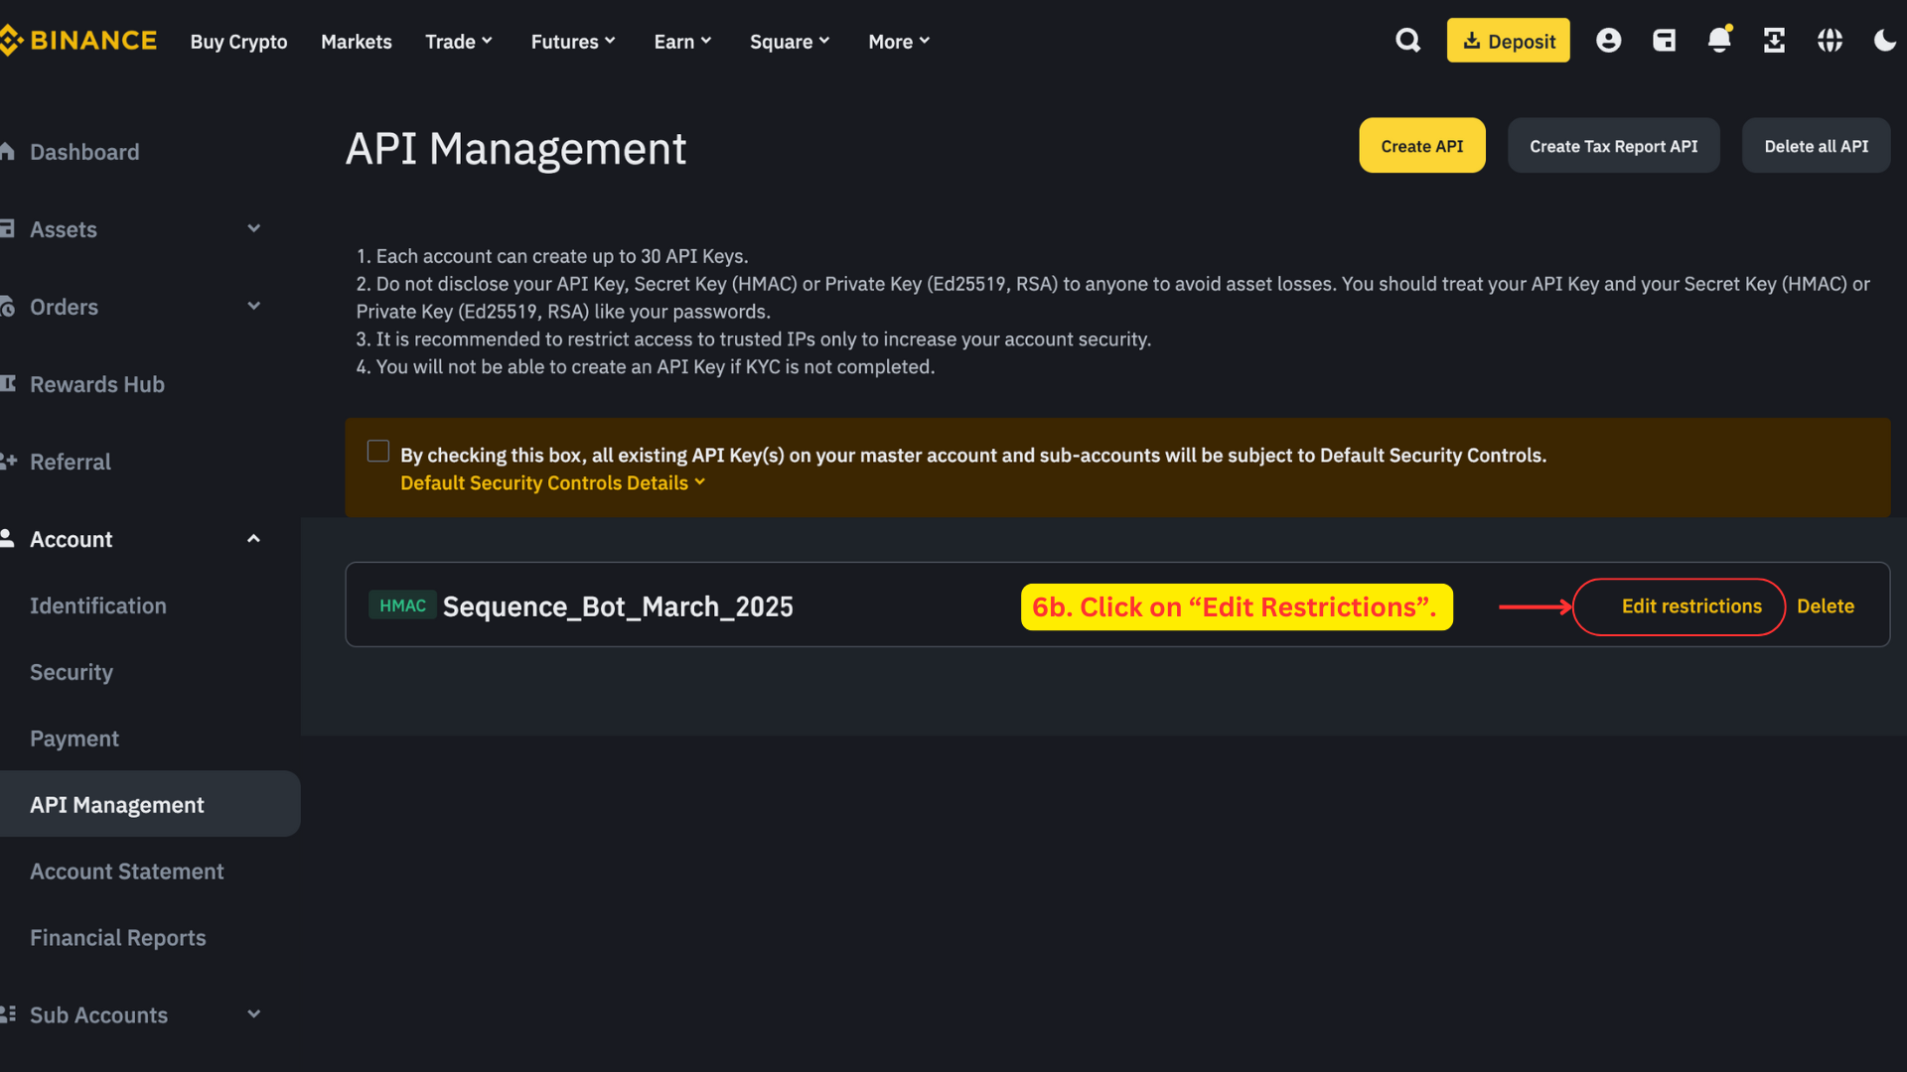Image resolution: width=1907 pixels, height=1072 pixels.
Task: Expand the Orders sidebar section chevron
Action: 253,306
